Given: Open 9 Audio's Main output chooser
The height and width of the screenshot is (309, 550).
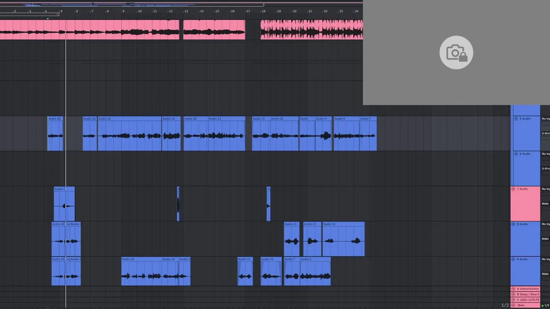Looking at the screenshot, I should 545,274.
